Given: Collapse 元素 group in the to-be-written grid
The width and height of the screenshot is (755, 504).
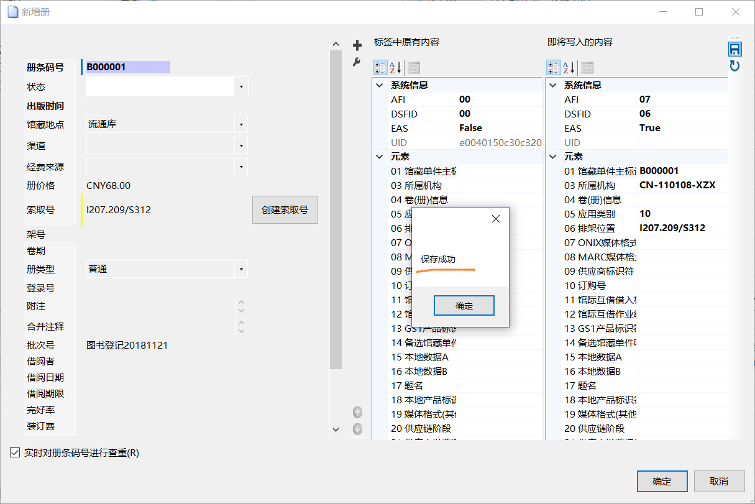Looking at the screenshot, I should click(x=554, y=157).
